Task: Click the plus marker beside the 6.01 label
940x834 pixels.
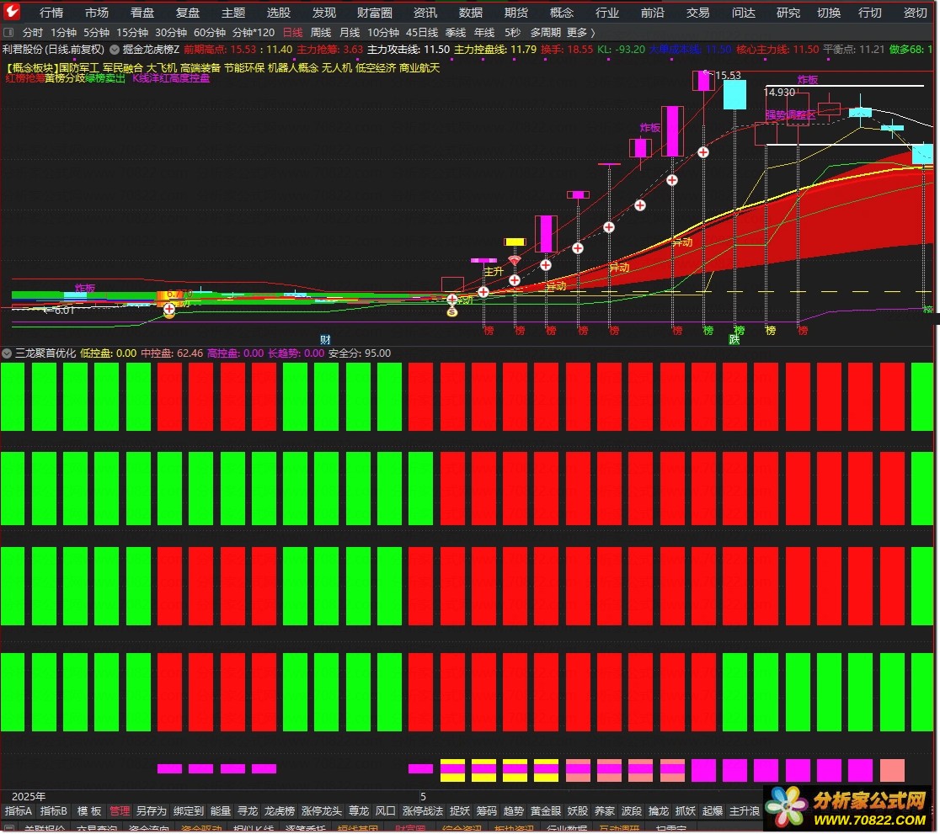Action: pos(169,309)
